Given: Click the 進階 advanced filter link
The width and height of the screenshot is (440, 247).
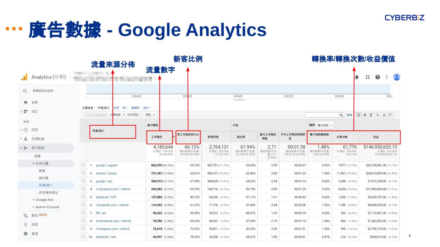Looking at the screenshot, I should coord(349,115).
